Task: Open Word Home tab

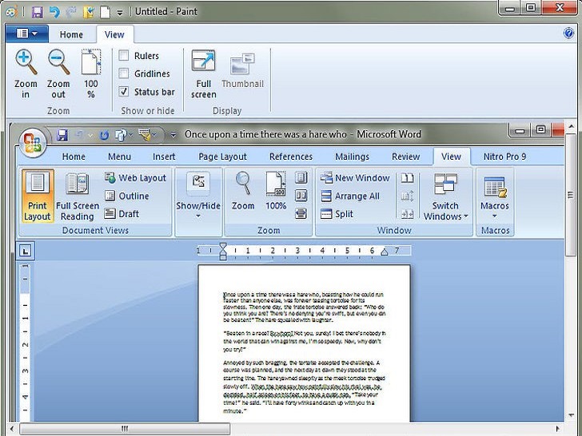Action: point(74,157)
